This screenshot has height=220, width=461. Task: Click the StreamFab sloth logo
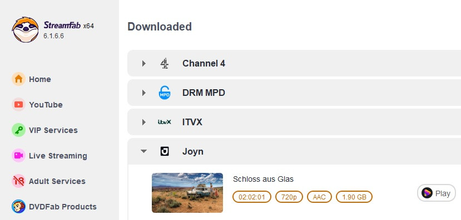pos(25,29)
